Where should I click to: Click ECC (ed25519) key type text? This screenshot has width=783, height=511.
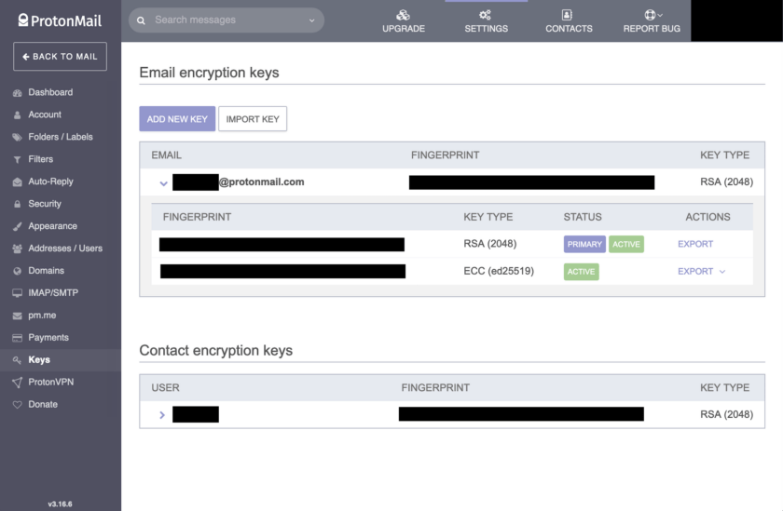click(x=499, y=271)
